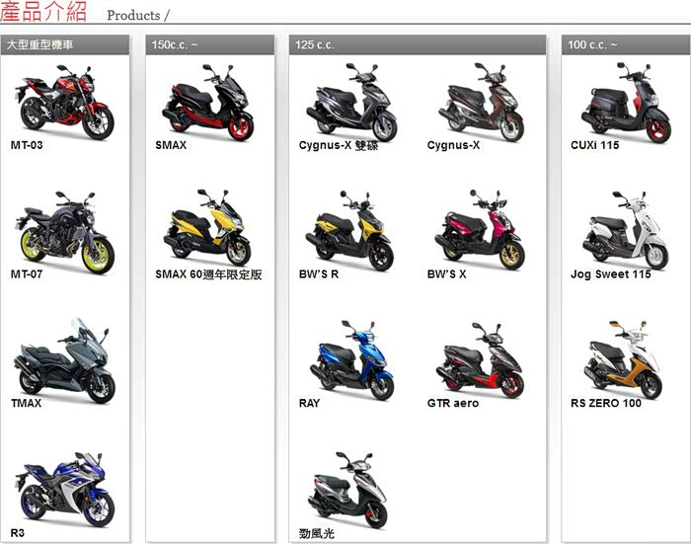Click the MT-03 motorcycle image
Image resolution: width=691 pixels, height=544 pixels.
click(x=66, y=102)
